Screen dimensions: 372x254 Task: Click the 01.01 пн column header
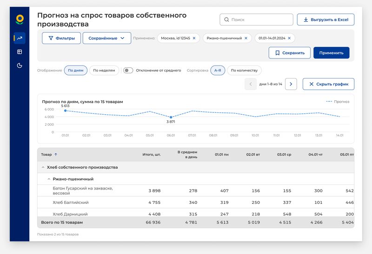point(222,155)
